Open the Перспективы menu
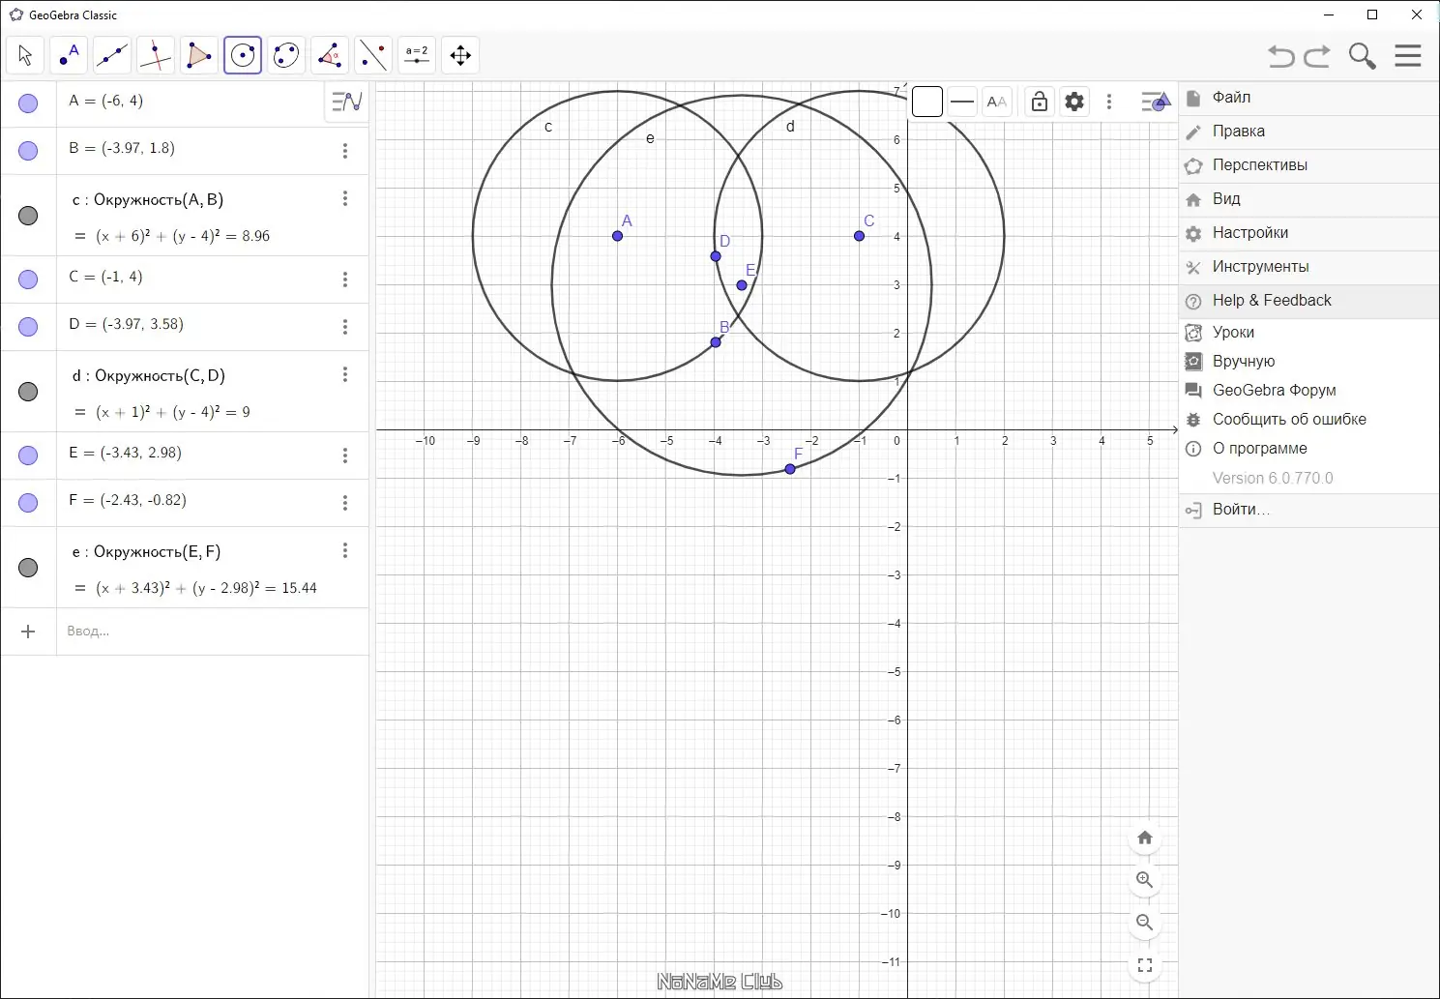Screen dimensions: 1440x999 coord(1308,165)
